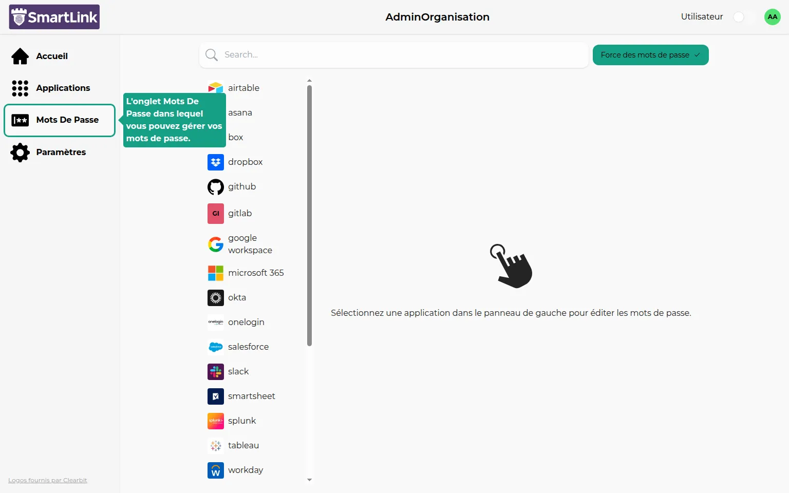Click the AA user avatar

(x=772, y=16)
